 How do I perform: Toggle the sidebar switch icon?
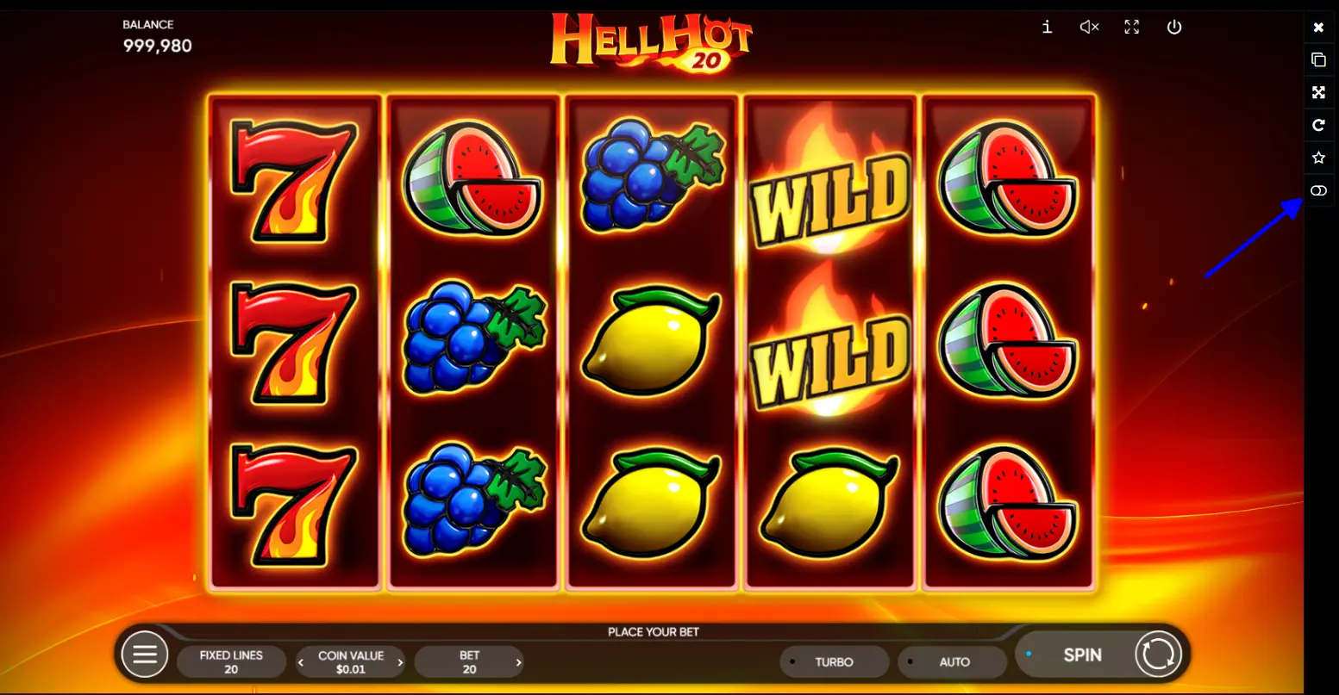click(1318, 190)
